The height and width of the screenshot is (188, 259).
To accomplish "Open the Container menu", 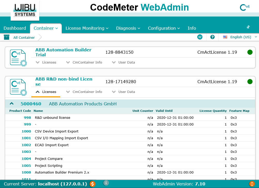I will point(46,28).
